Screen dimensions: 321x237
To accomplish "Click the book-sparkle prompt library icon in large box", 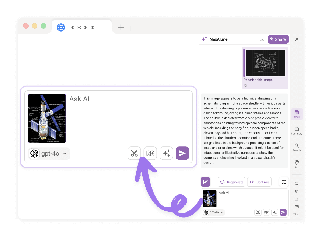I will (150, 153).
